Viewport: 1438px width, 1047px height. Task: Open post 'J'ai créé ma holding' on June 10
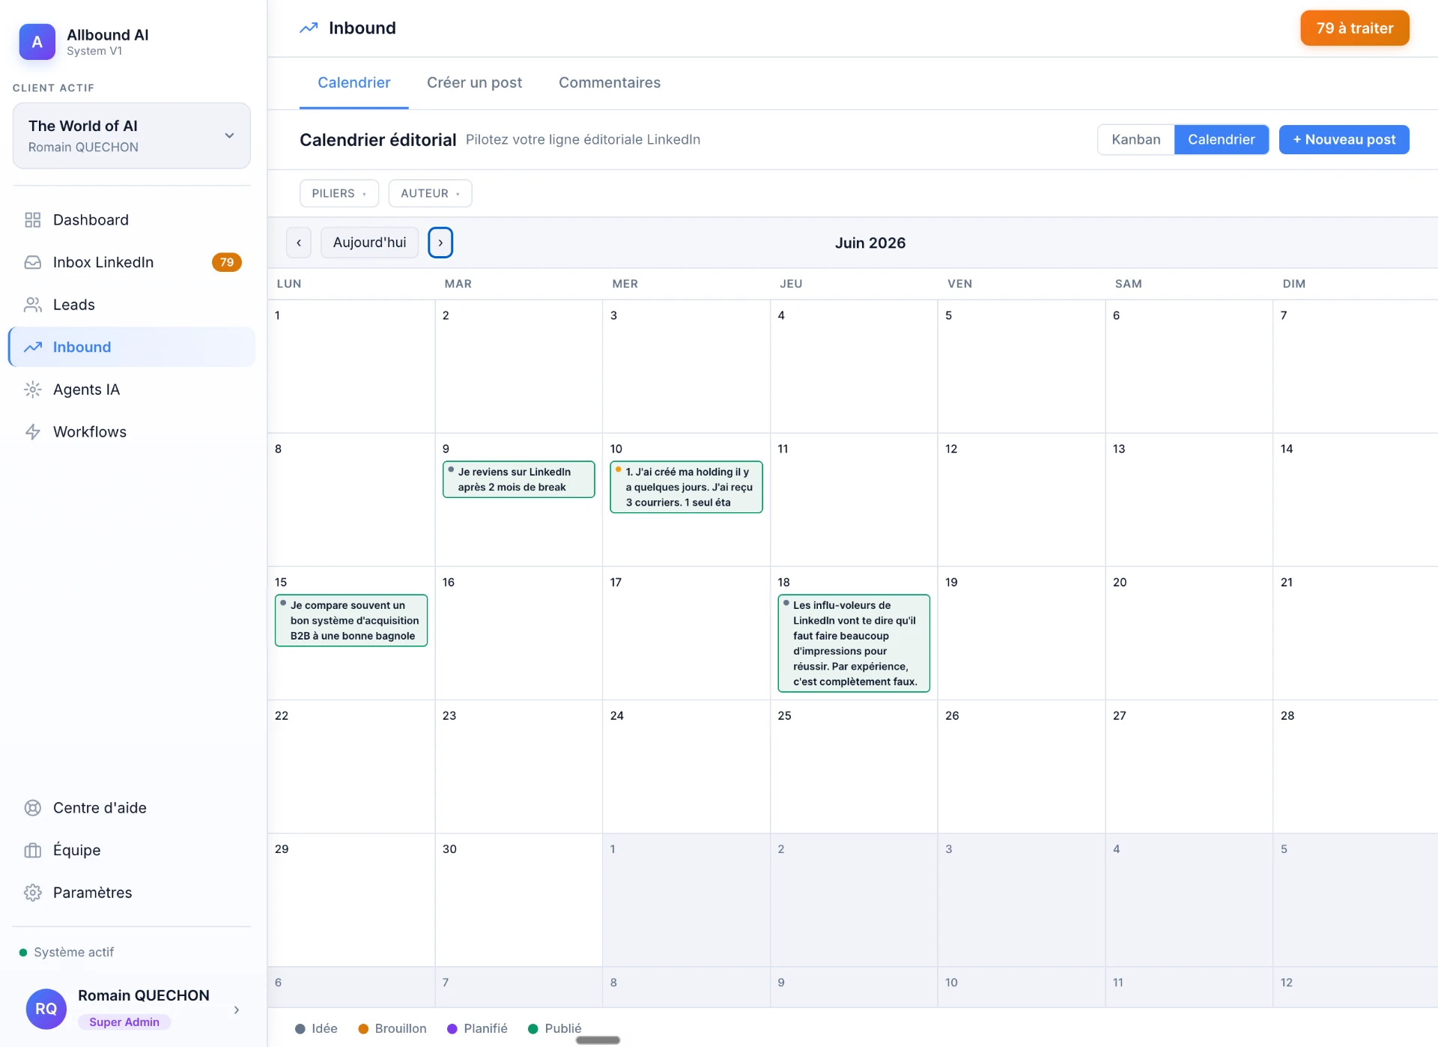click(686, 487)
